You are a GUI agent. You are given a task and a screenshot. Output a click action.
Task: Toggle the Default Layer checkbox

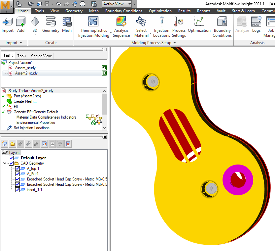coord(11,158)
